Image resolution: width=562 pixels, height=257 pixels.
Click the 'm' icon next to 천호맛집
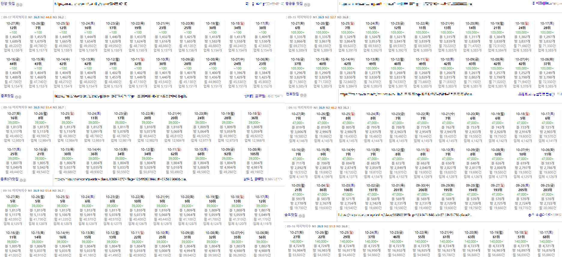pos(302,95)
